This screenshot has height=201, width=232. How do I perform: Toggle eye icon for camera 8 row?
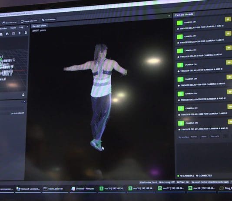coord(230,122)
